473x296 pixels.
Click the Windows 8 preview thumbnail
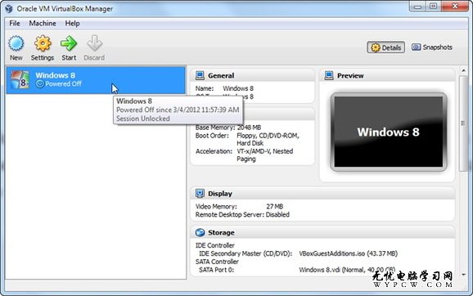pyautogui.click(x=389, y=132)
